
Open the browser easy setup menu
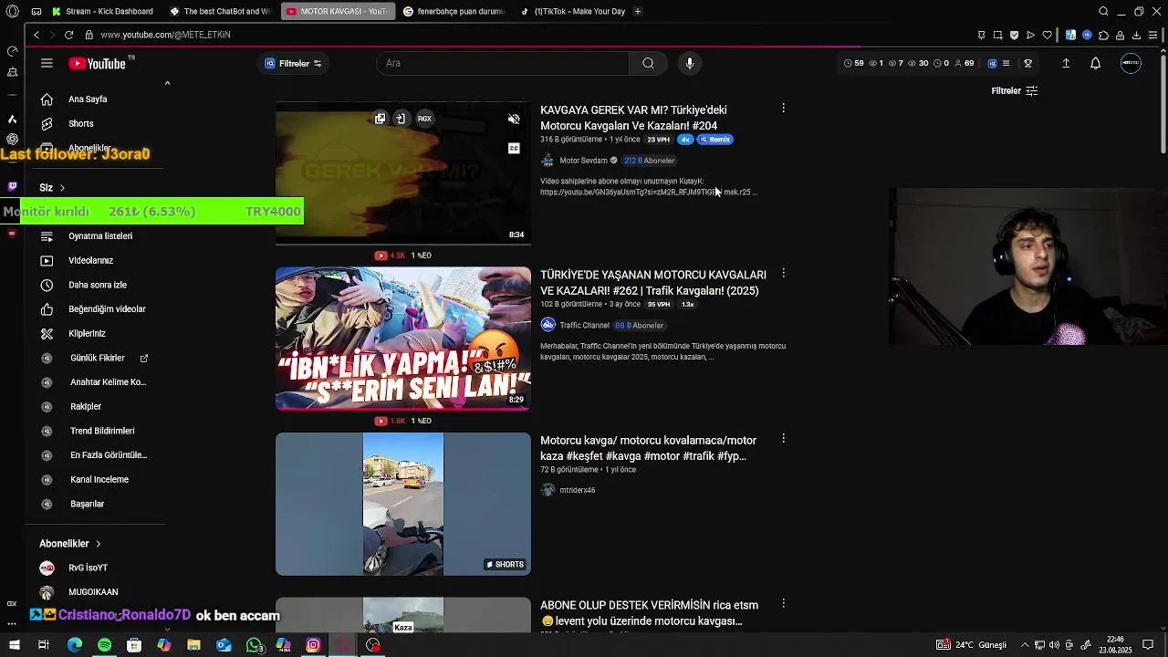coord(1154,35)
